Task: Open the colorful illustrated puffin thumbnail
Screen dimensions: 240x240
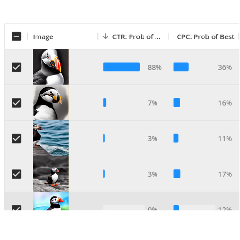Action: coord(51,201)
